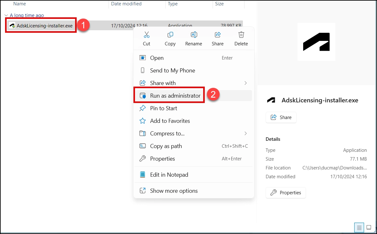Click the Properties button in details pane
Viewport: 377px width, 234px height.
[x=286, y=193]
